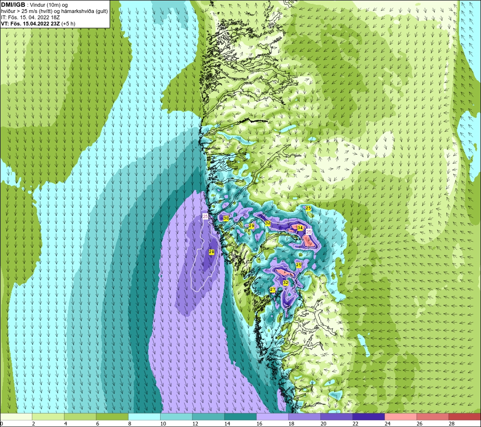
Task: Select the 18–20 m/s purple legend swatch
Action: point(304,416)
